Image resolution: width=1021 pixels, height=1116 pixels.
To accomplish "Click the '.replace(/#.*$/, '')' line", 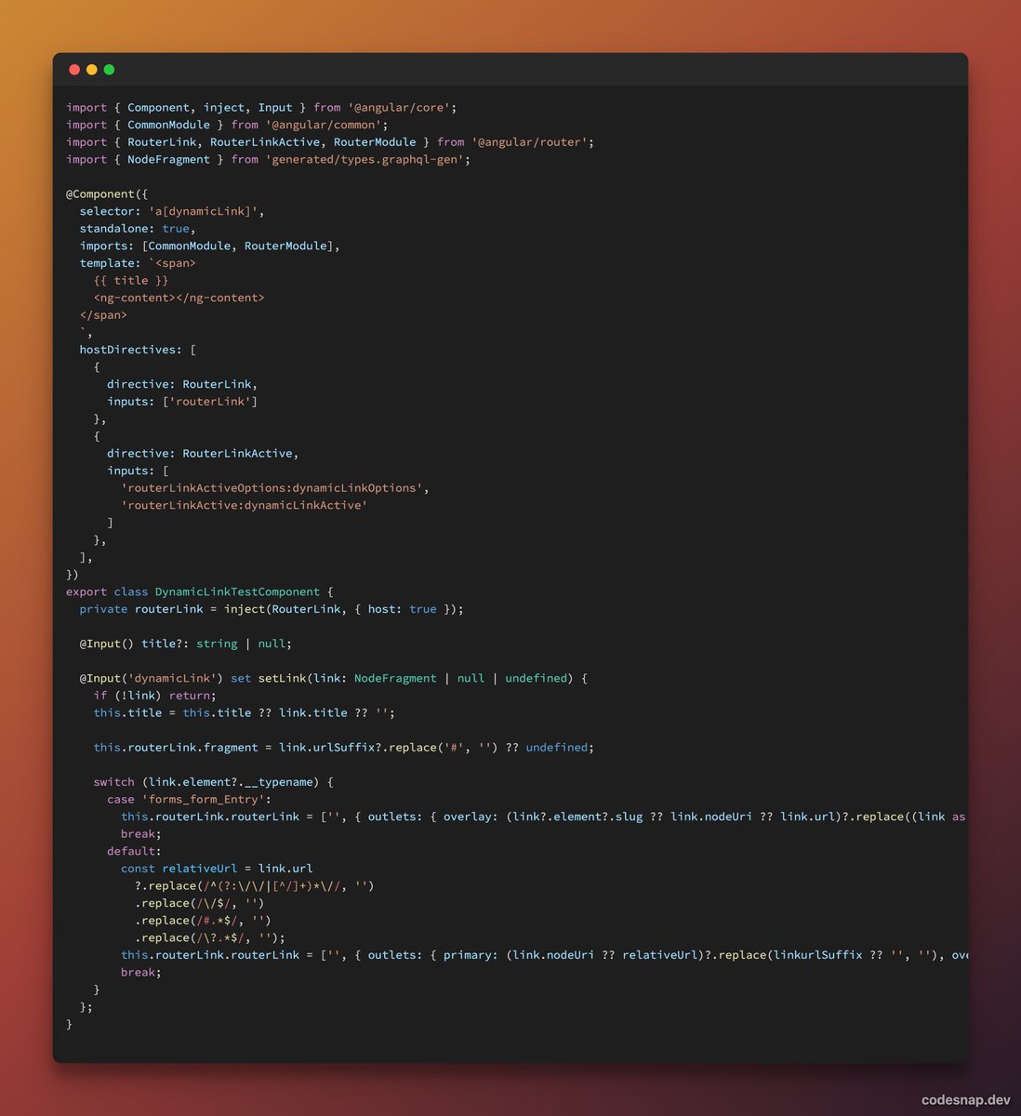I will [x=203, y=921].
